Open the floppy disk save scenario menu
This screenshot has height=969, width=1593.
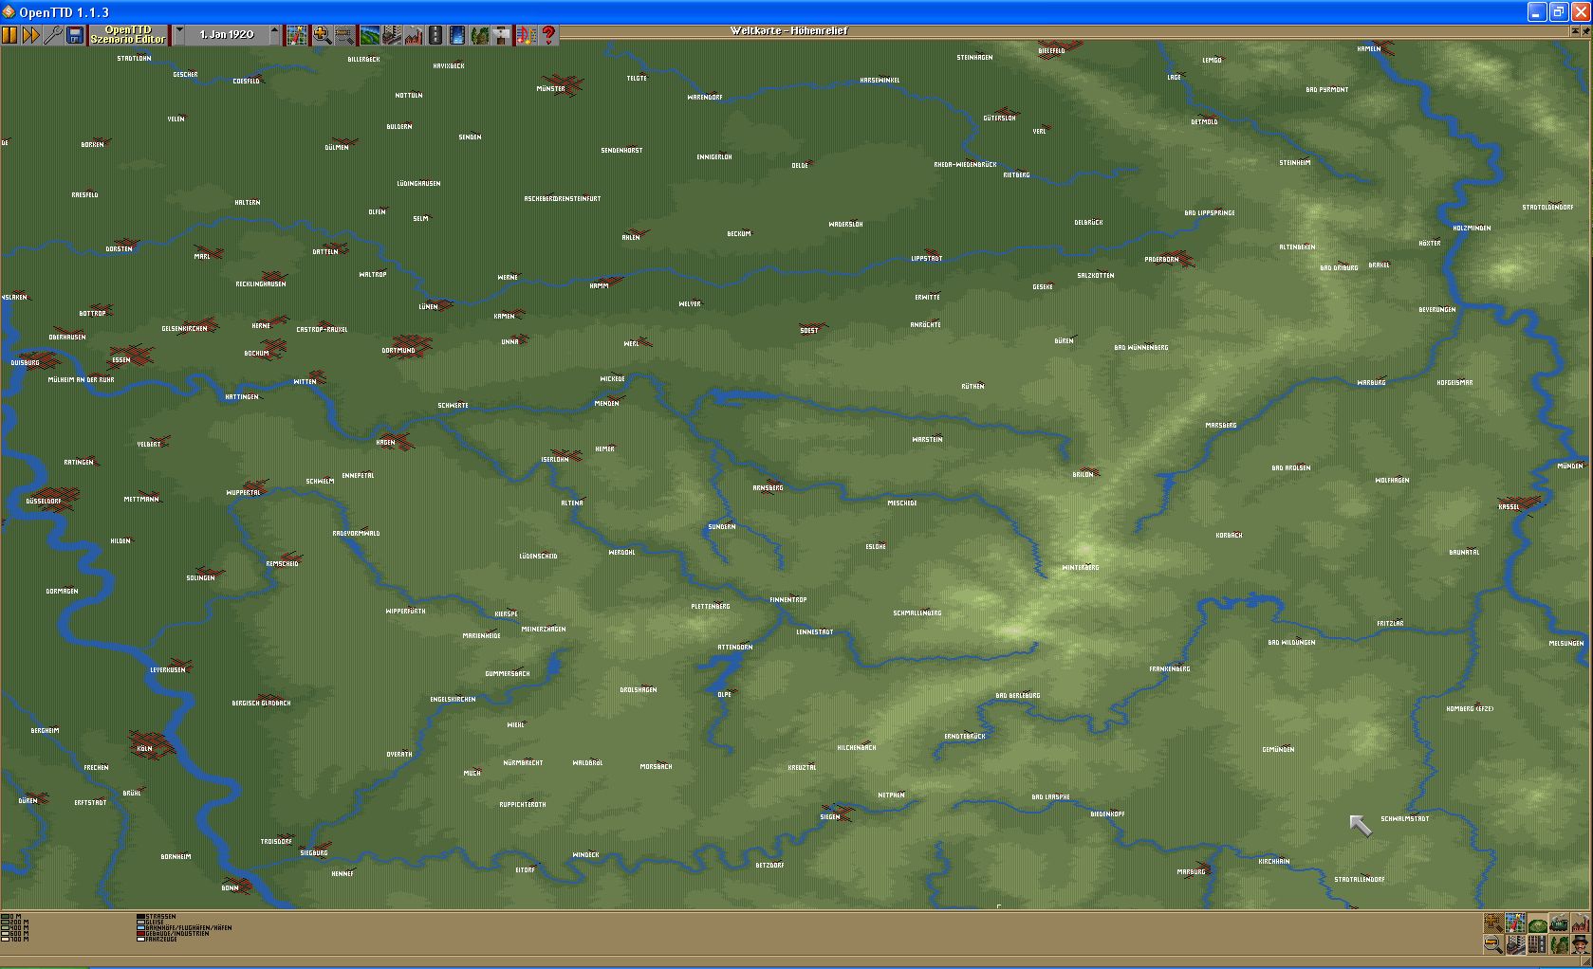coord(75,35)
